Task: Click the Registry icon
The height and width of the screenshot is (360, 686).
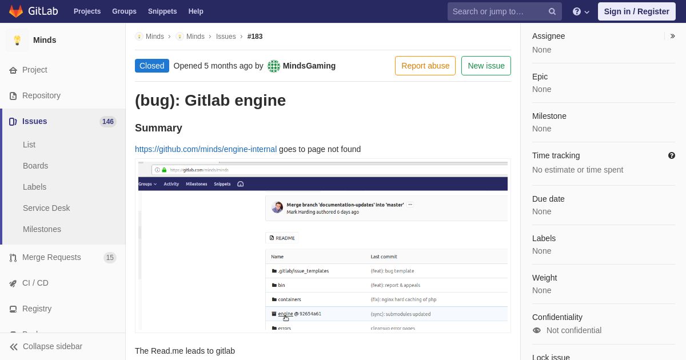Action: click(13, 309)
